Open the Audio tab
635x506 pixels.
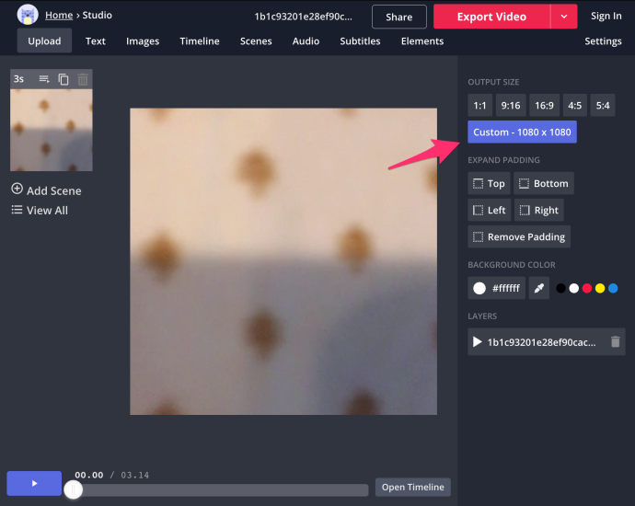pos(306,40)
